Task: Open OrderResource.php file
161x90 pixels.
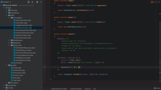Action: pos(23,50)
